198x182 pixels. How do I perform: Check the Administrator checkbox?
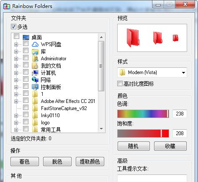coord(26,57)
